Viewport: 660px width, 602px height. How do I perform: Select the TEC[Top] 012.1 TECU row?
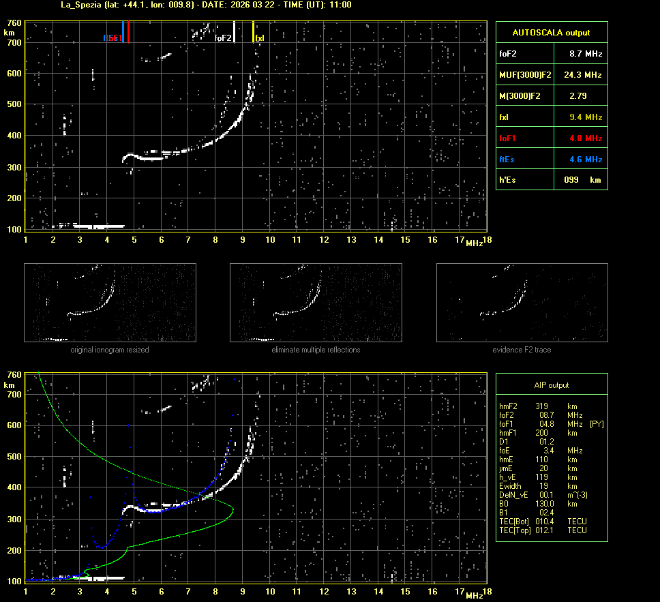(x=543, y=530)
